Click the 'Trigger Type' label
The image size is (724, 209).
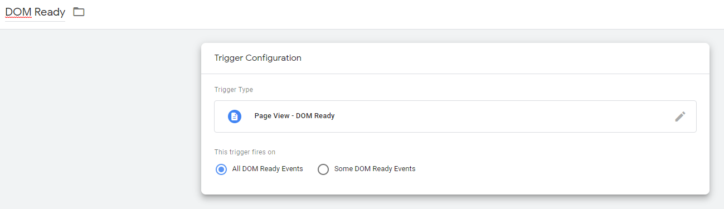[x=234, y=90]
